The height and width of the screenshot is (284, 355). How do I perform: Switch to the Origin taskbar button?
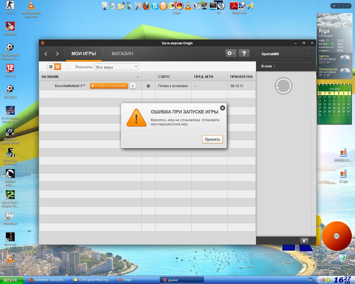(137, 280)
